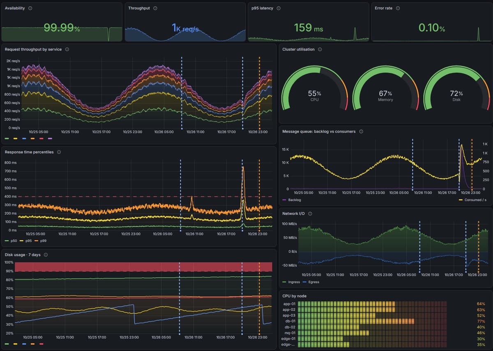Image resolution: width=493 pixels, height=351 pixels.
Task: Click the 100 MB/s Network axis label
Action: pos(289,224)
